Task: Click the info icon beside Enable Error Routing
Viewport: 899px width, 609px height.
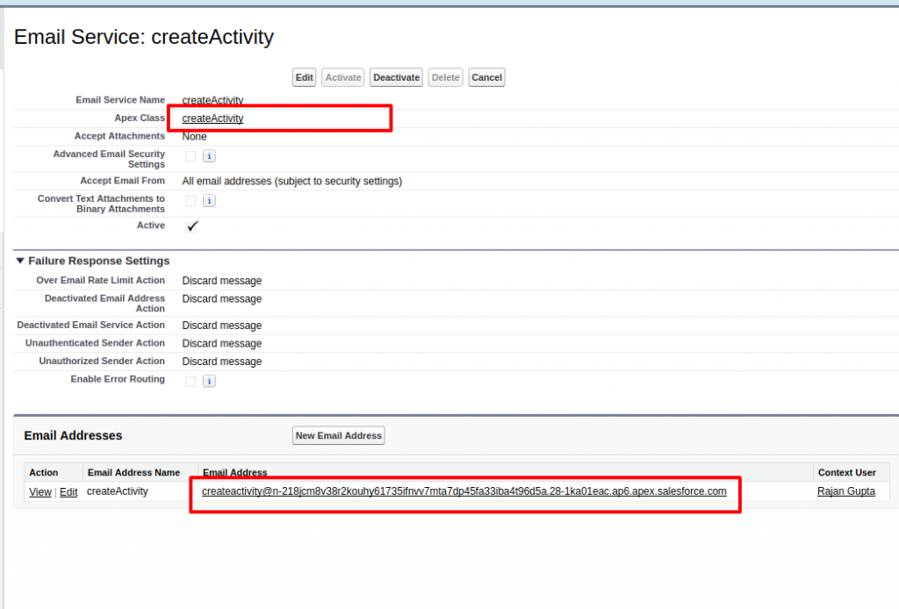Action: 209,380
